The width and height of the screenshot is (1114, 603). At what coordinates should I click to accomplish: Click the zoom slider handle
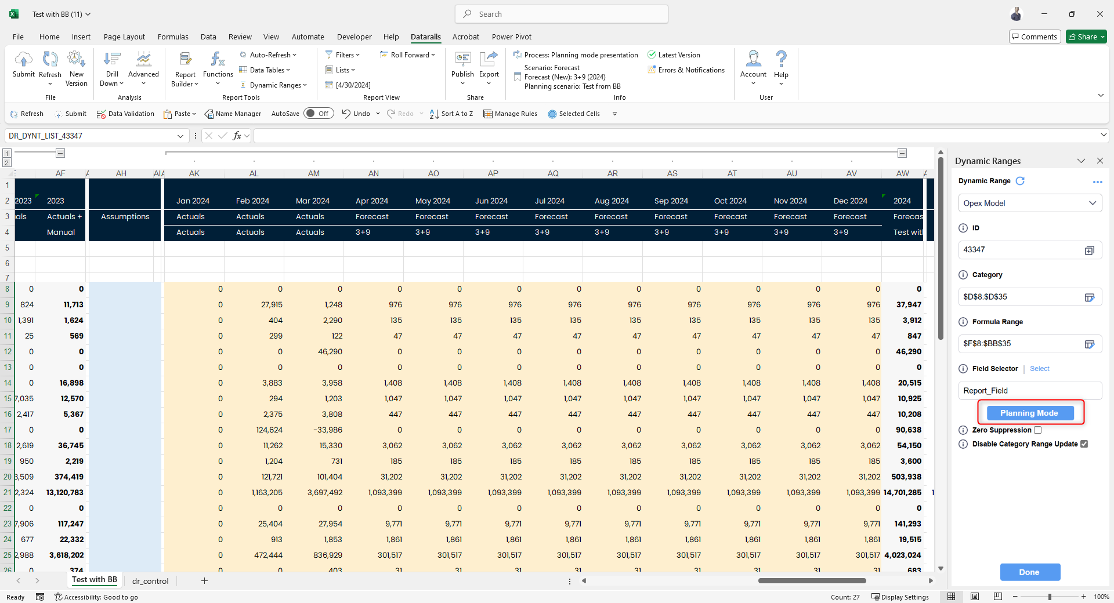tap(1050, 597)
